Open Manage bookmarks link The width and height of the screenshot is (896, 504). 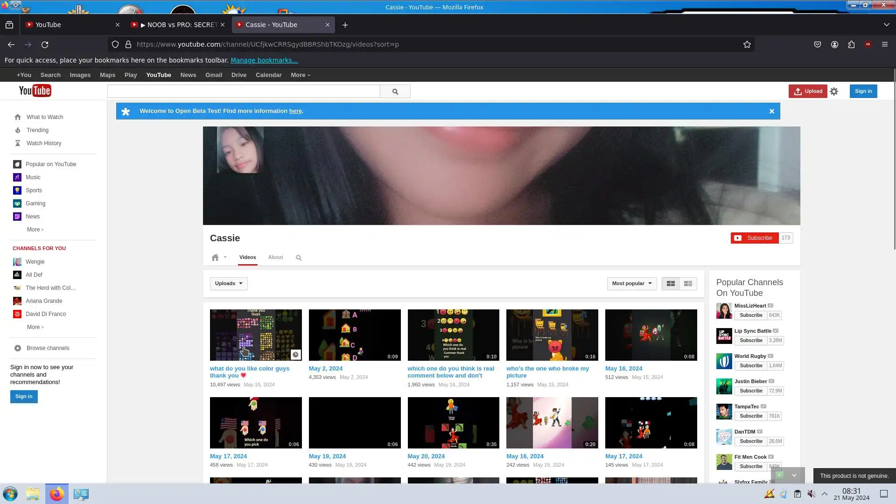(x=264, y=60)
